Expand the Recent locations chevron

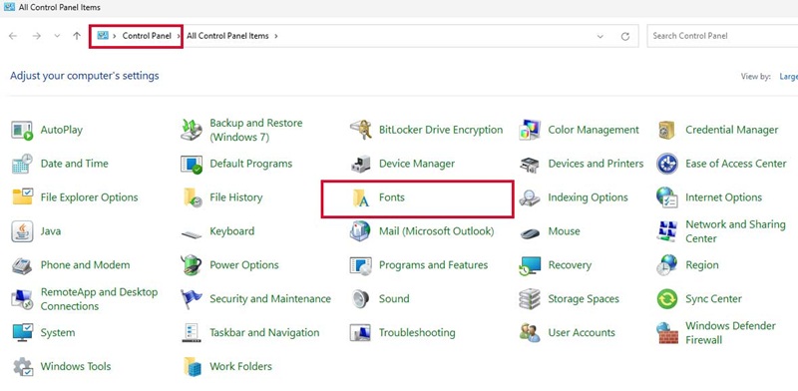[57, 36]
